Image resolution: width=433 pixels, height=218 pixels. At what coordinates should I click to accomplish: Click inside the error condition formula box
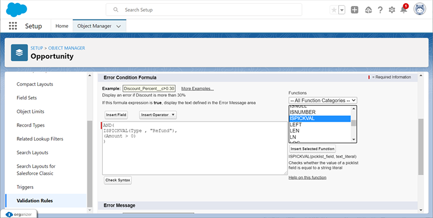(x=195, y=148)
